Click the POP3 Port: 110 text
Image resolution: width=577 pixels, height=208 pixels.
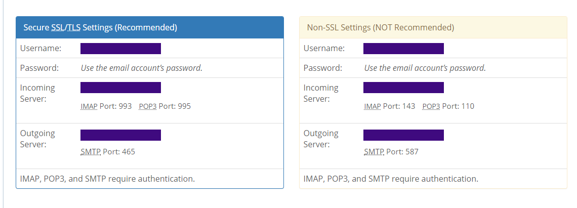pyautogui.click(x=448, y=106)
